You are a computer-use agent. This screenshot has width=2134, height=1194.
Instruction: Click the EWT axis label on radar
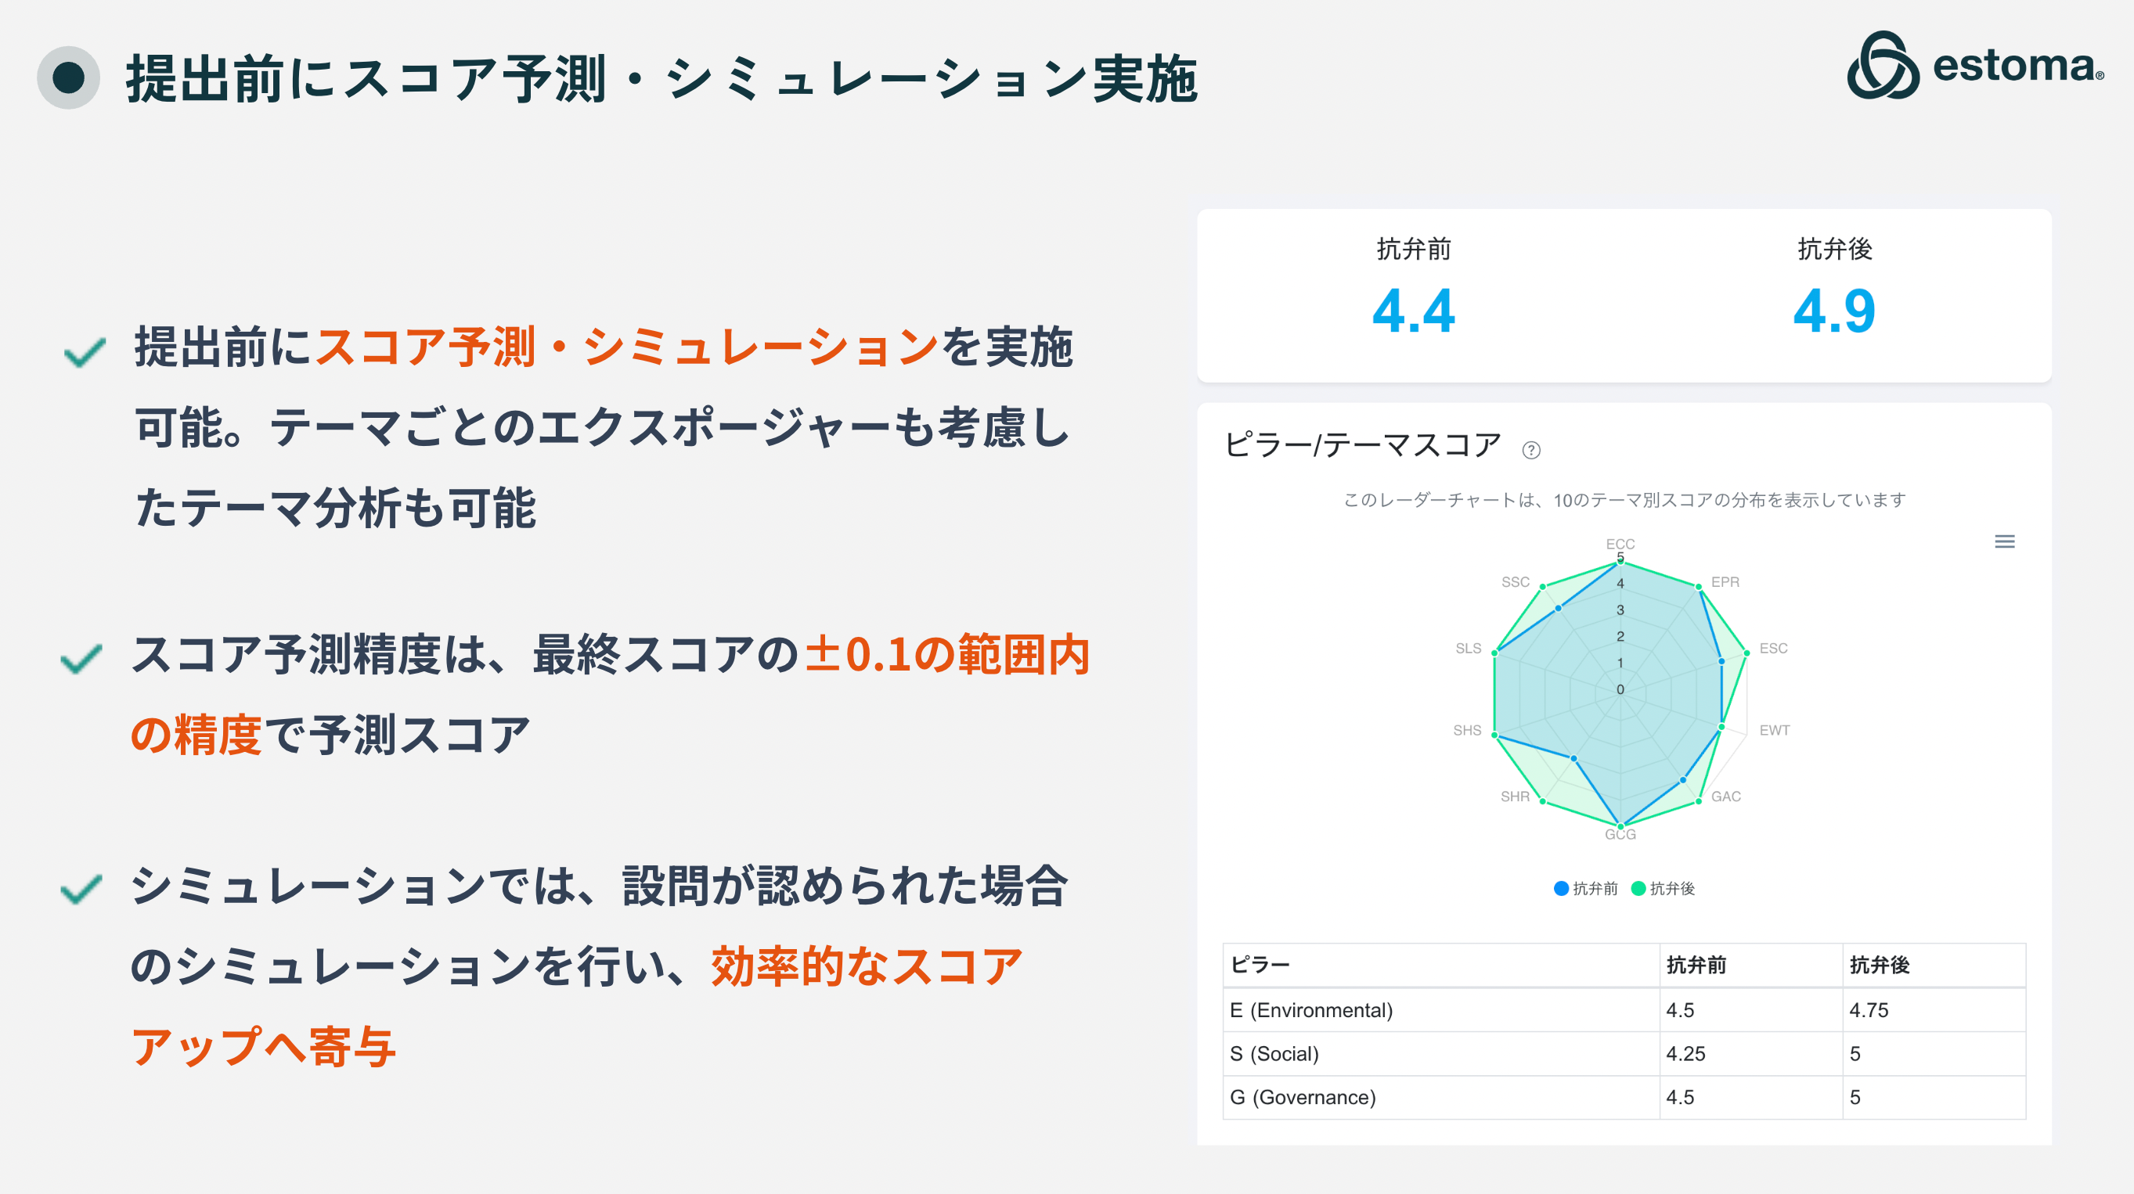[1775, 730]
